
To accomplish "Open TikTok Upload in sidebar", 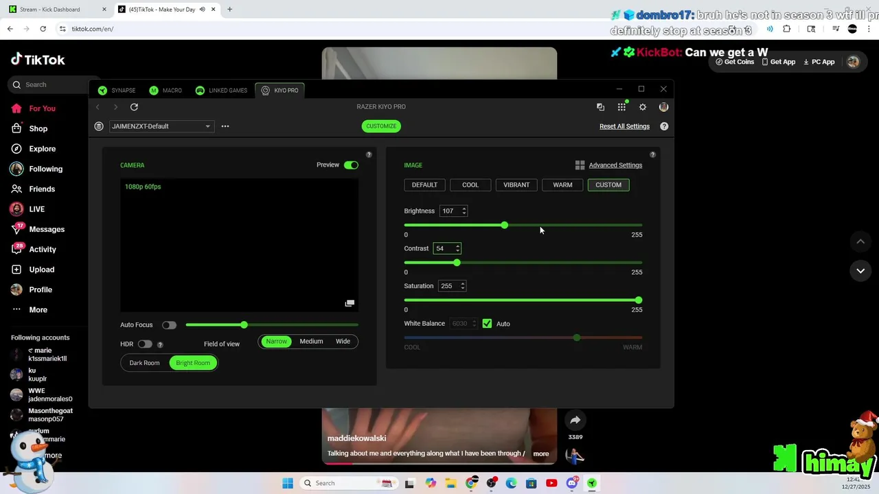I will click(33, 270).
